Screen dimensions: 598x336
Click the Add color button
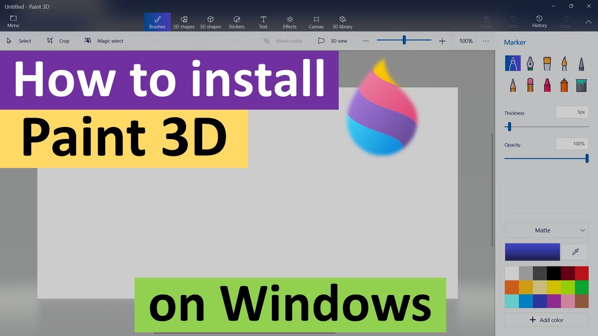point(547,320)
